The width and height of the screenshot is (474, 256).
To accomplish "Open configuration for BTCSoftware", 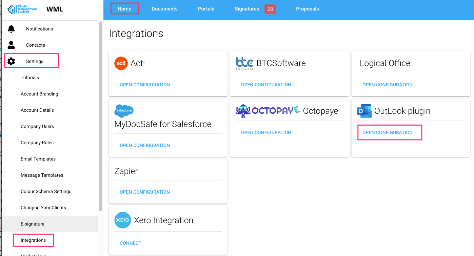I will tap(266, 85).
